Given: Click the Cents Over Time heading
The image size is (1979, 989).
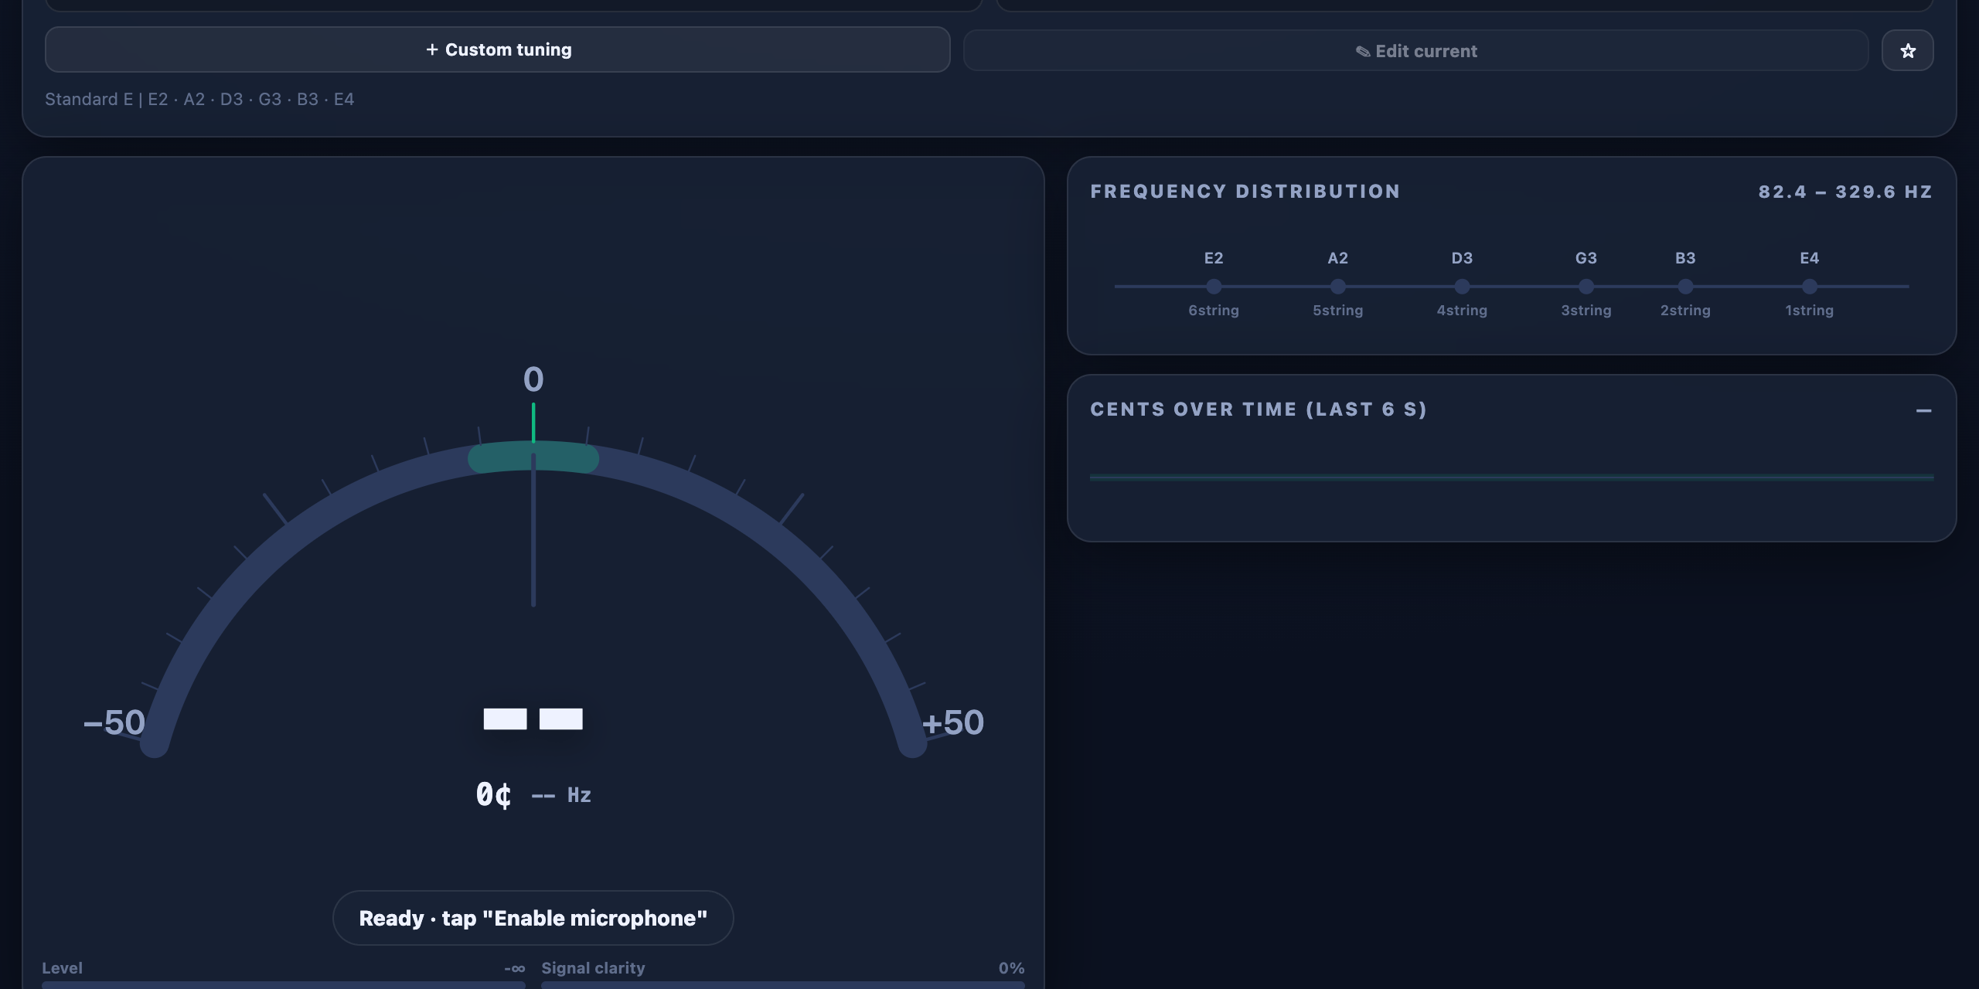Looking at the screenshot, I should click(1259, 410).
